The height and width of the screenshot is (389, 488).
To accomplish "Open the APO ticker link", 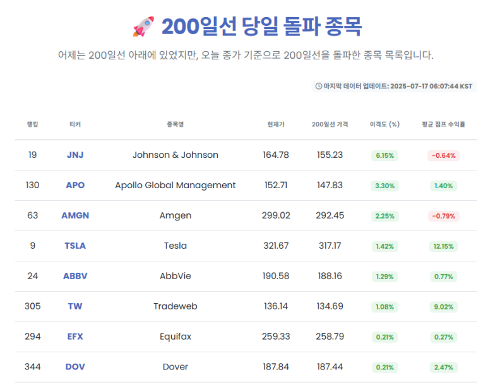I will pyautogui.click(x=75, y=185).
